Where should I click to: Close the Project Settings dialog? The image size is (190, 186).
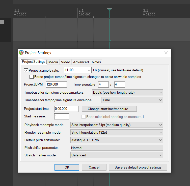(166, 53)
